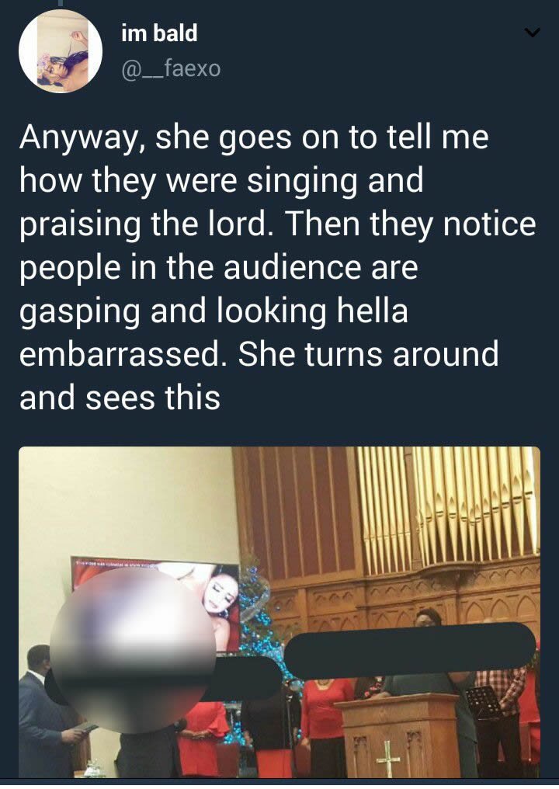Screen dimensions: 559x789
Task: Open the @__faexo handle link
Action: tap(171, 68)
